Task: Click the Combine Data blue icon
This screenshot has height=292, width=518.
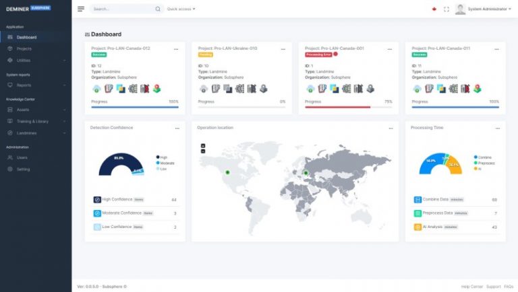Action: pyautogui.click(x=418, y=200)
